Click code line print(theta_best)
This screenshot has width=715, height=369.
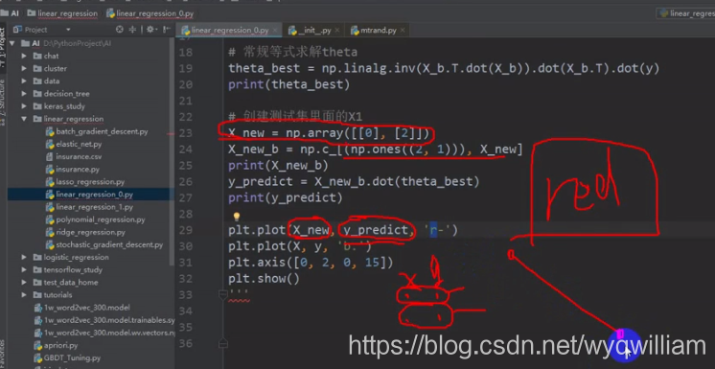(288, 84)
